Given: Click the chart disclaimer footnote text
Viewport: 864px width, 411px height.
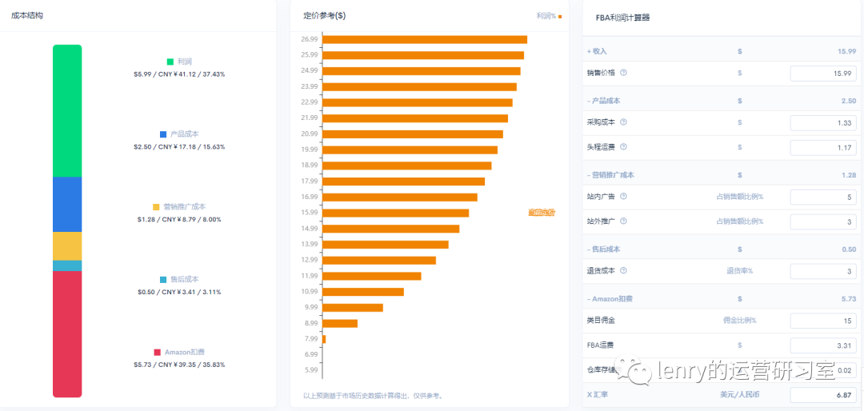Looking at the screenshot, I should point(373,396).
